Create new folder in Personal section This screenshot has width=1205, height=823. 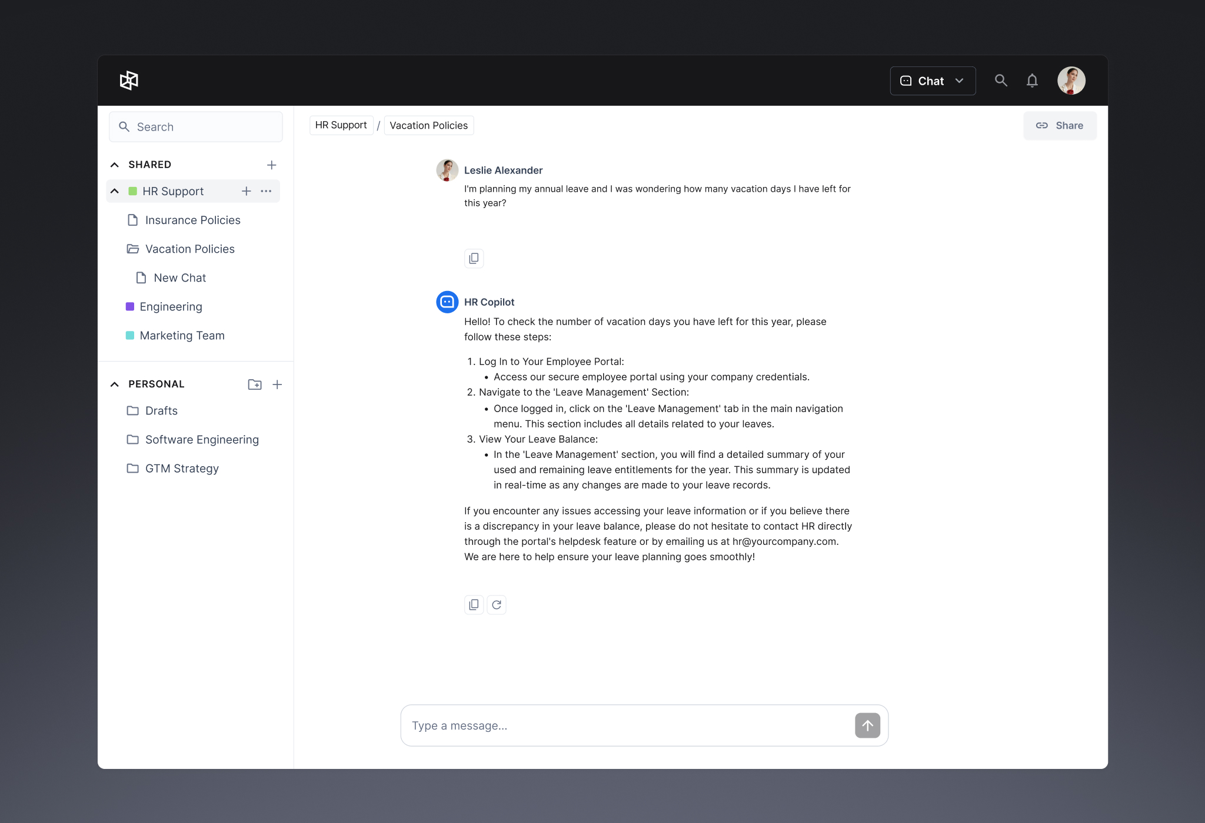254,384
